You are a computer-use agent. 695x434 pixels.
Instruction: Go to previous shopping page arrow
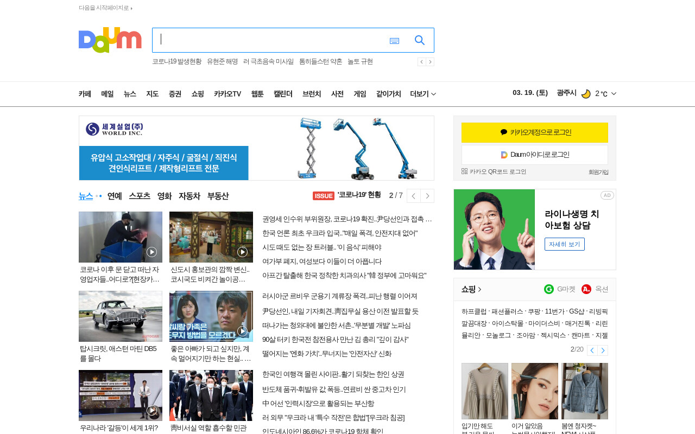point(592,350)
